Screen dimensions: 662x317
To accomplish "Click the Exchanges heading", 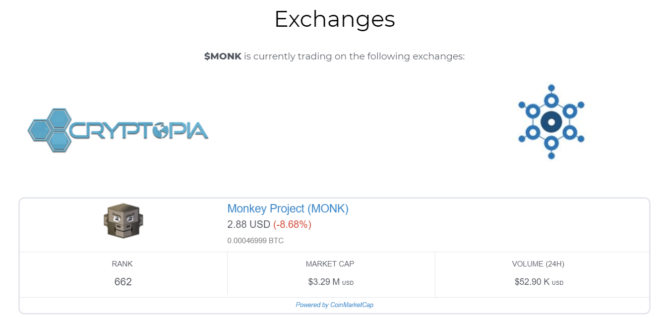I will coord(335,19).
